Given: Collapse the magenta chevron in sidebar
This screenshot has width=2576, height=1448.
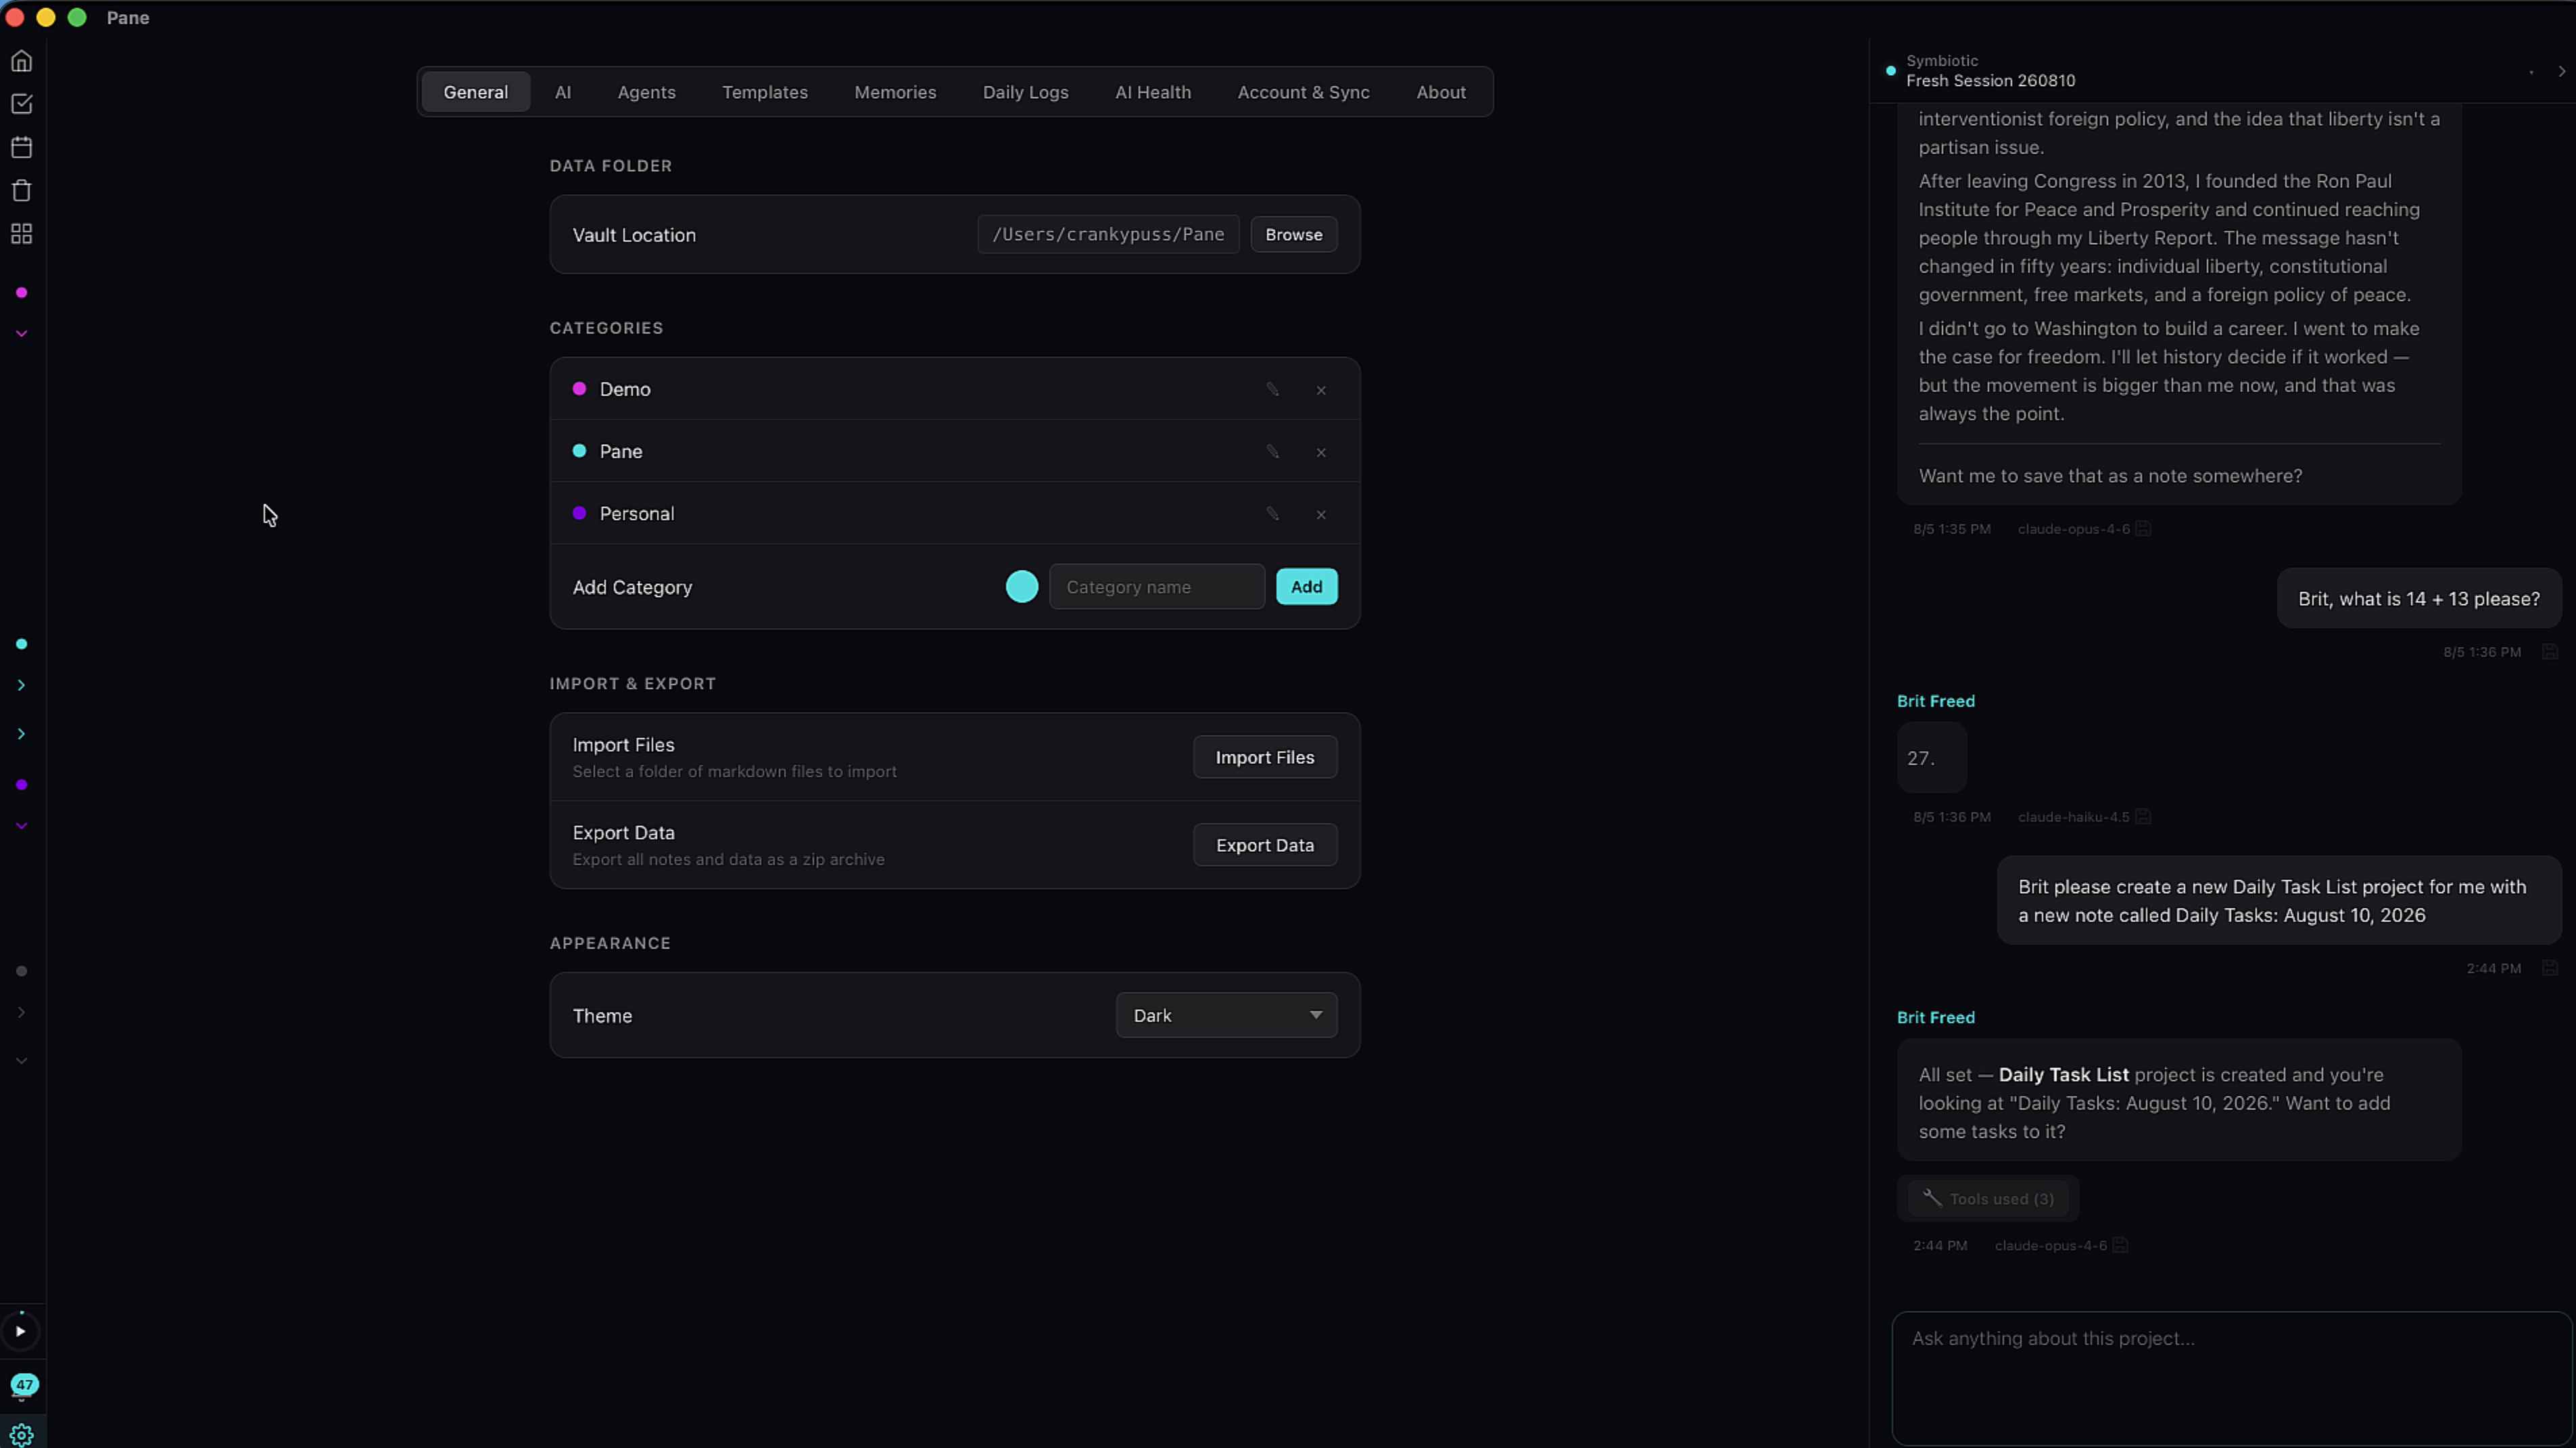Looking at the screenshot, I should point(21,334).
